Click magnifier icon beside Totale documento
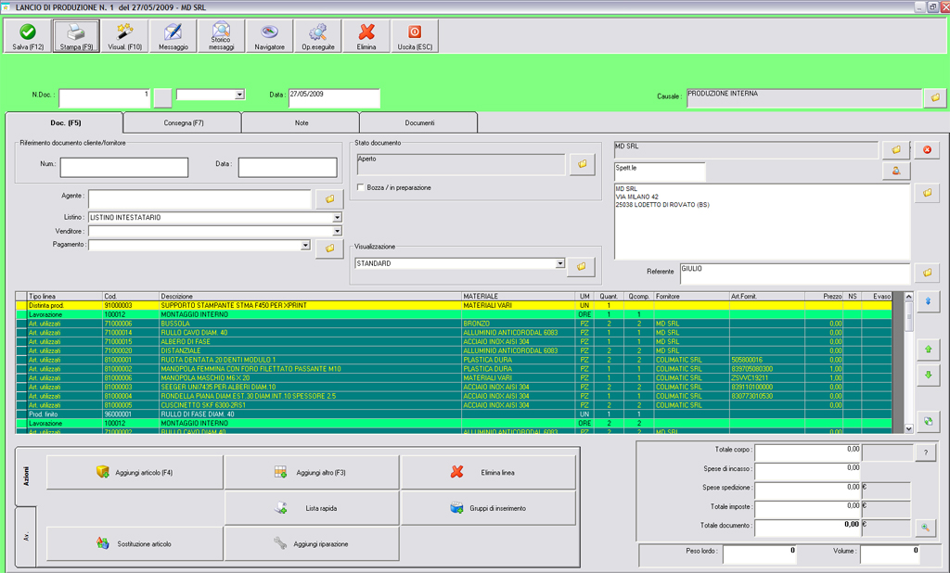 click(925, 528)
